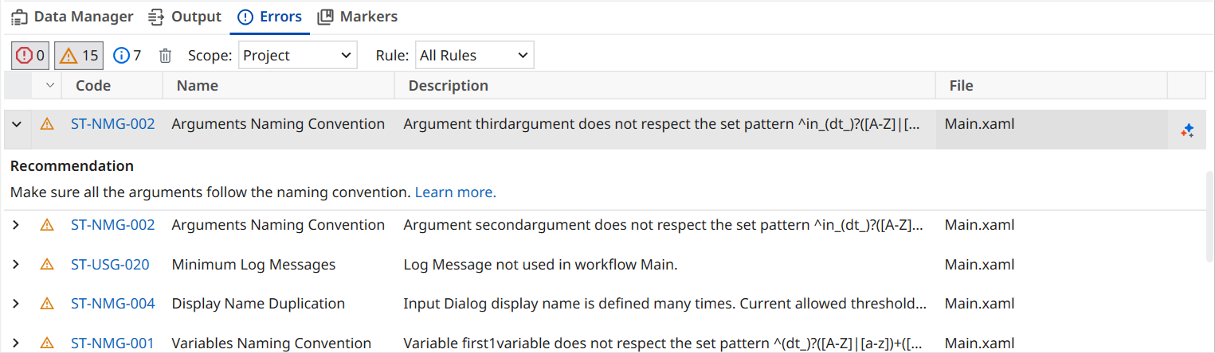The image size is (1215, 353).
Task: Open the Rule dropdown set to All Rules
Action: [x=474, y=56]
